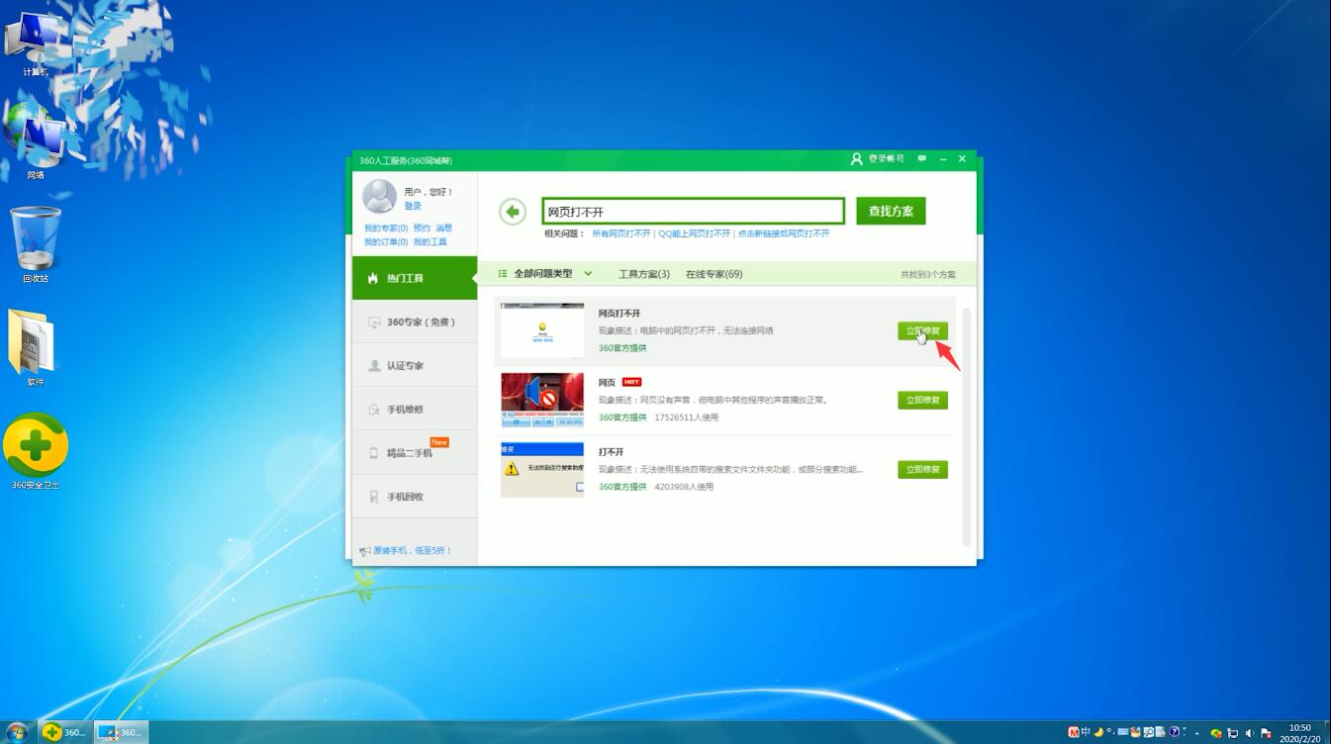Open the muted speaker result thumbnail
The height and width of the screenshot is (744, 1331).
point(542,400)
